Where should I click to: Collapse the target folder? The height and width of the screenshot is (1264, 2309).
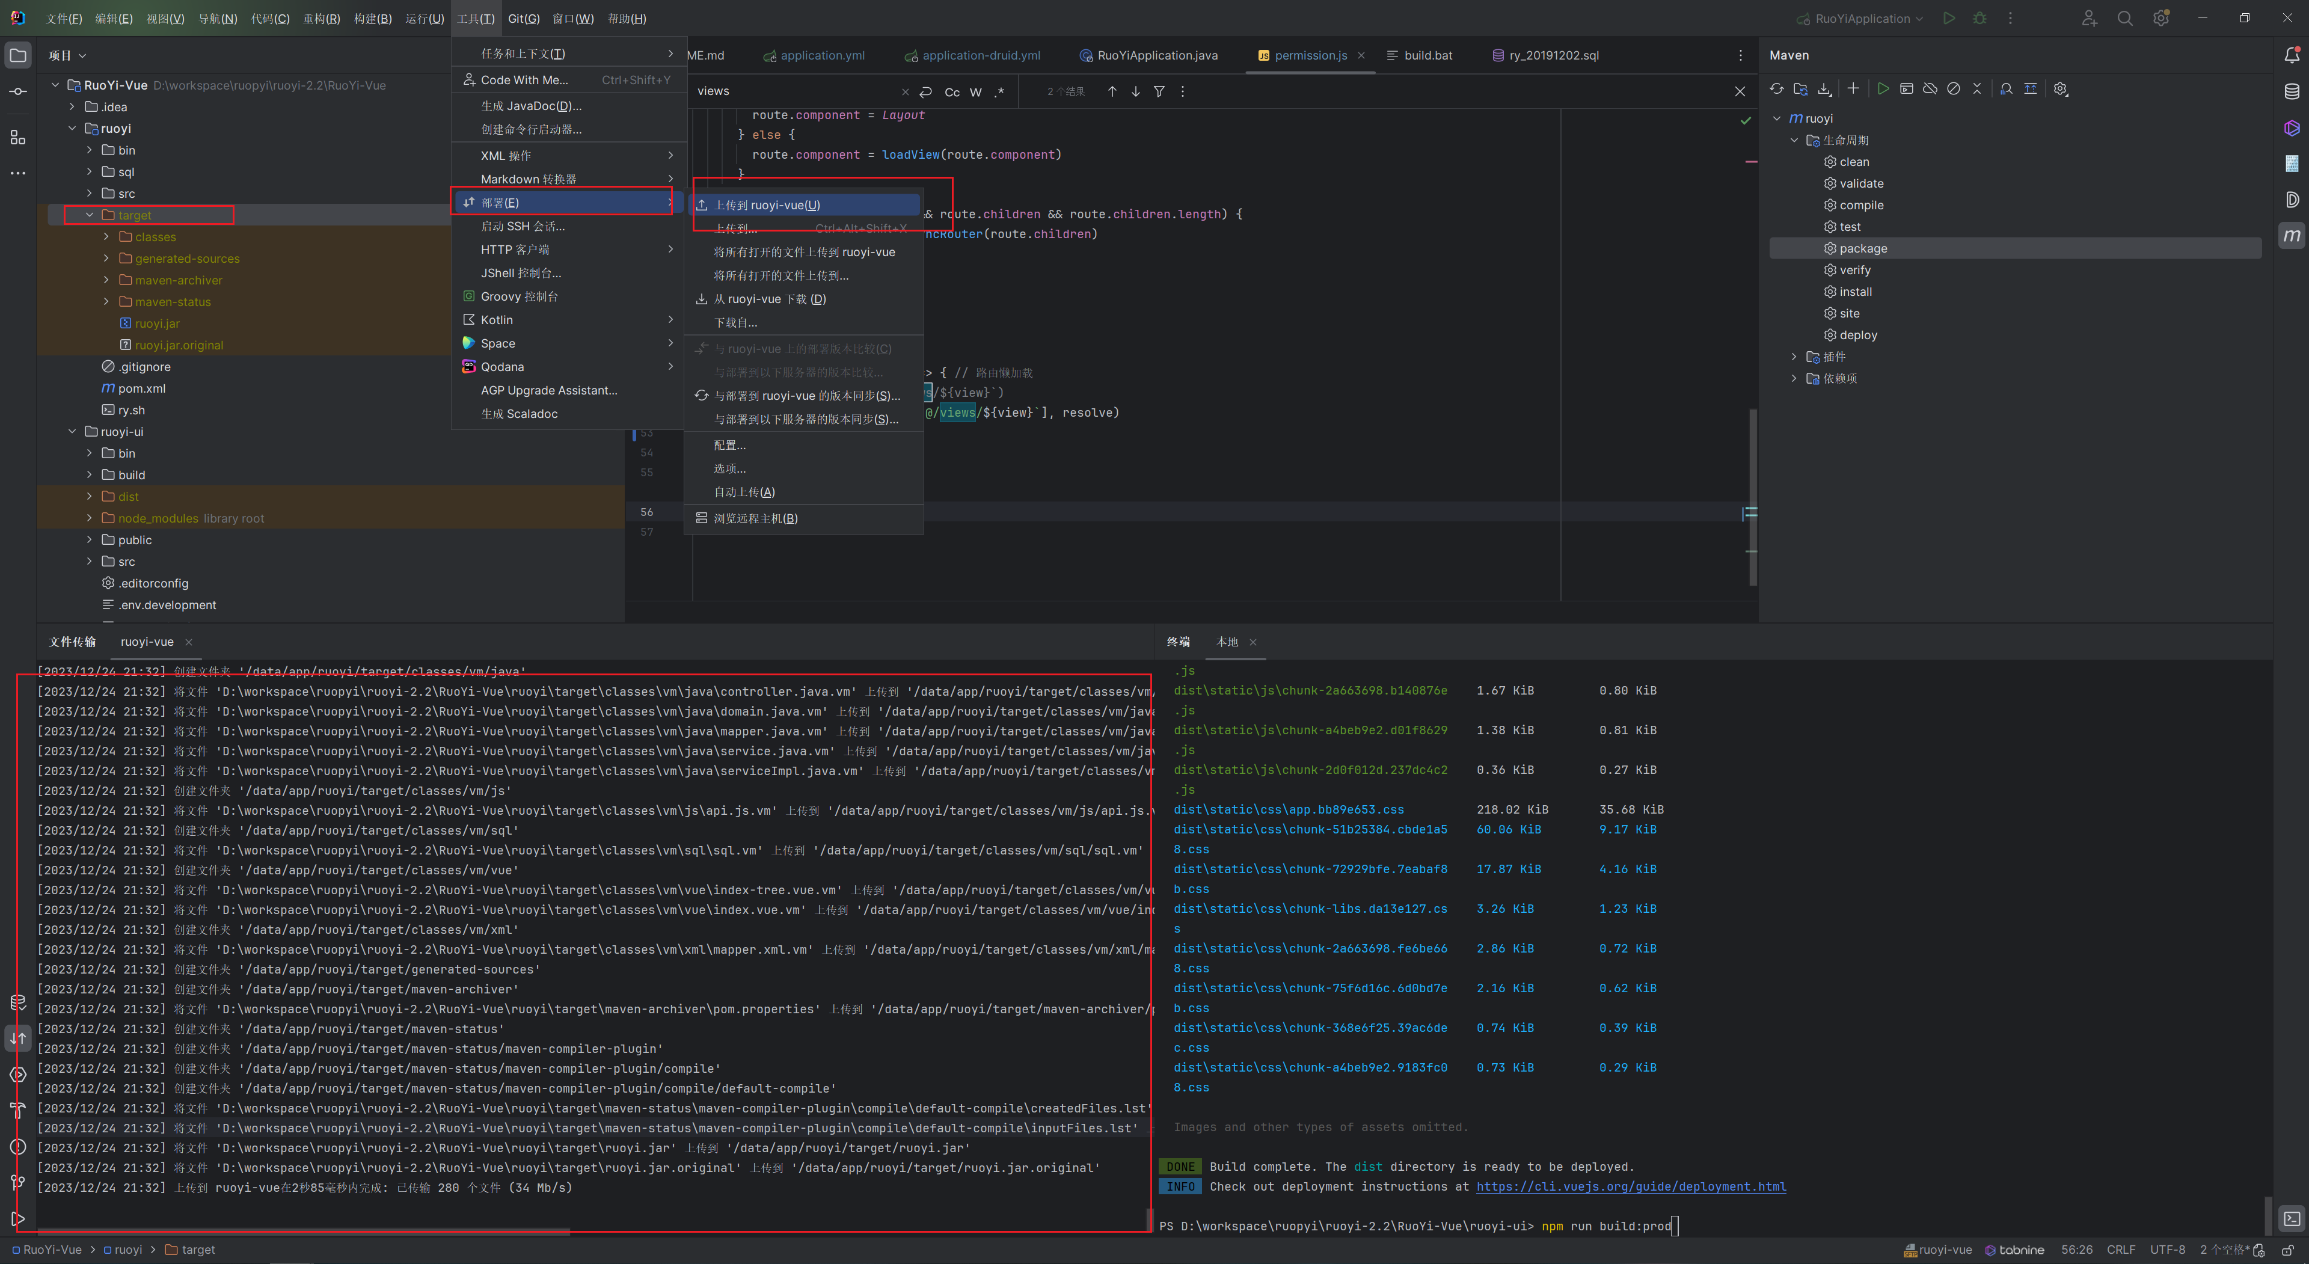pyautogui.click(x=90, y=215)
